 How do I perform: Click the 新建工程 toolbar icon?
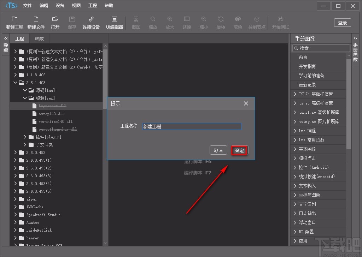pyautogui.click(x=14, y=23)
